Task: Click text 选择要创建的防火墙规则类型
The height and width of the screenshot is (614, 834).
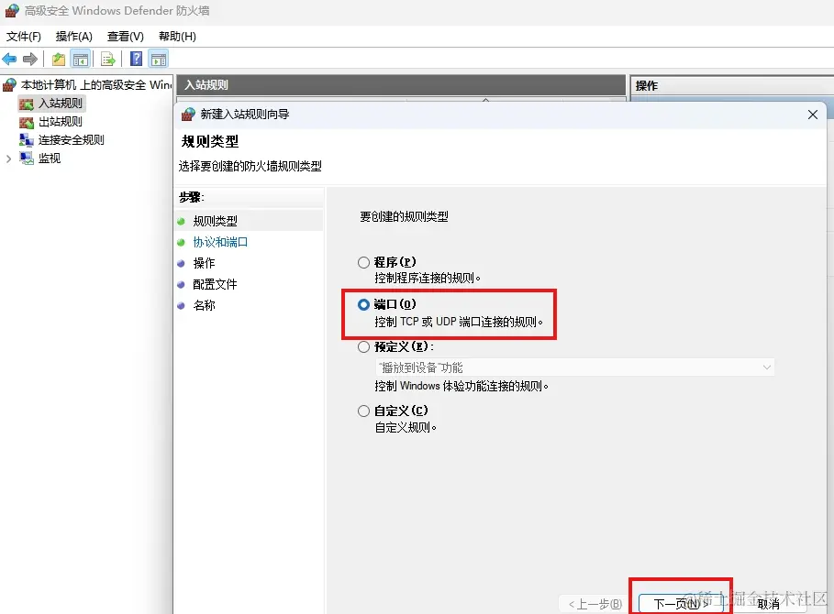Action: pos(250,166)
